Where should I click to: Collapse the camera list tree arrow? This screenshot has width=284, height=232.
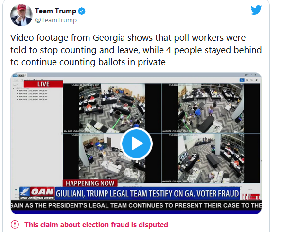point(14,88)
